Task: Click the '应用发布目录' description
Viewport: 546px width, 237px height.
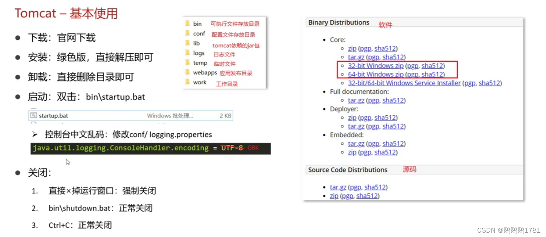Action: [236, 73]
